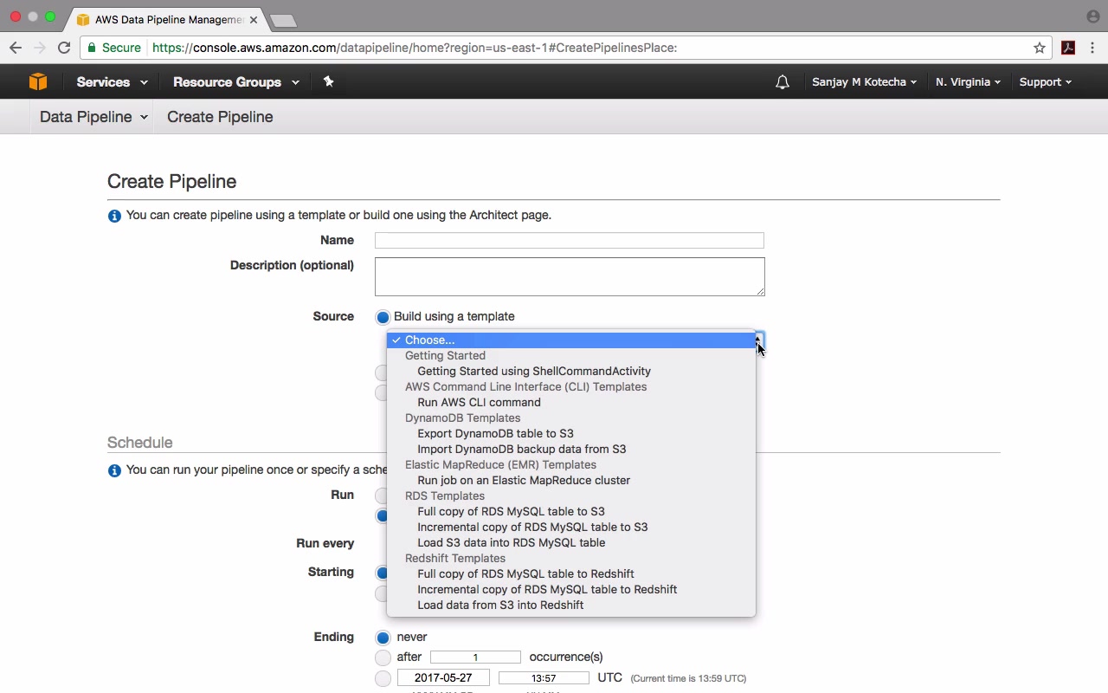The image size is (1108, 693).
Task: Click the browser address bar URL
Action: [415, 48]
